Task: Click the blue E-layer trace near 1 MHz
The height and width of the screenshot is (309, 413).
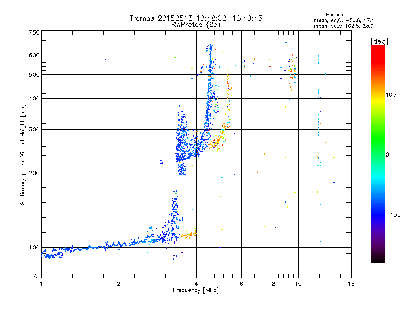Action: pyautogui.click(x=53, y=253)
